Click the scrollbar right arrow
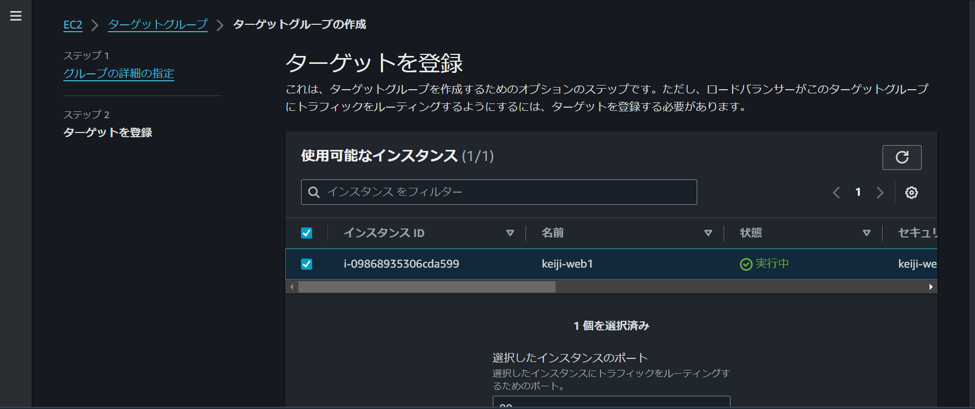 coord(931,287)
